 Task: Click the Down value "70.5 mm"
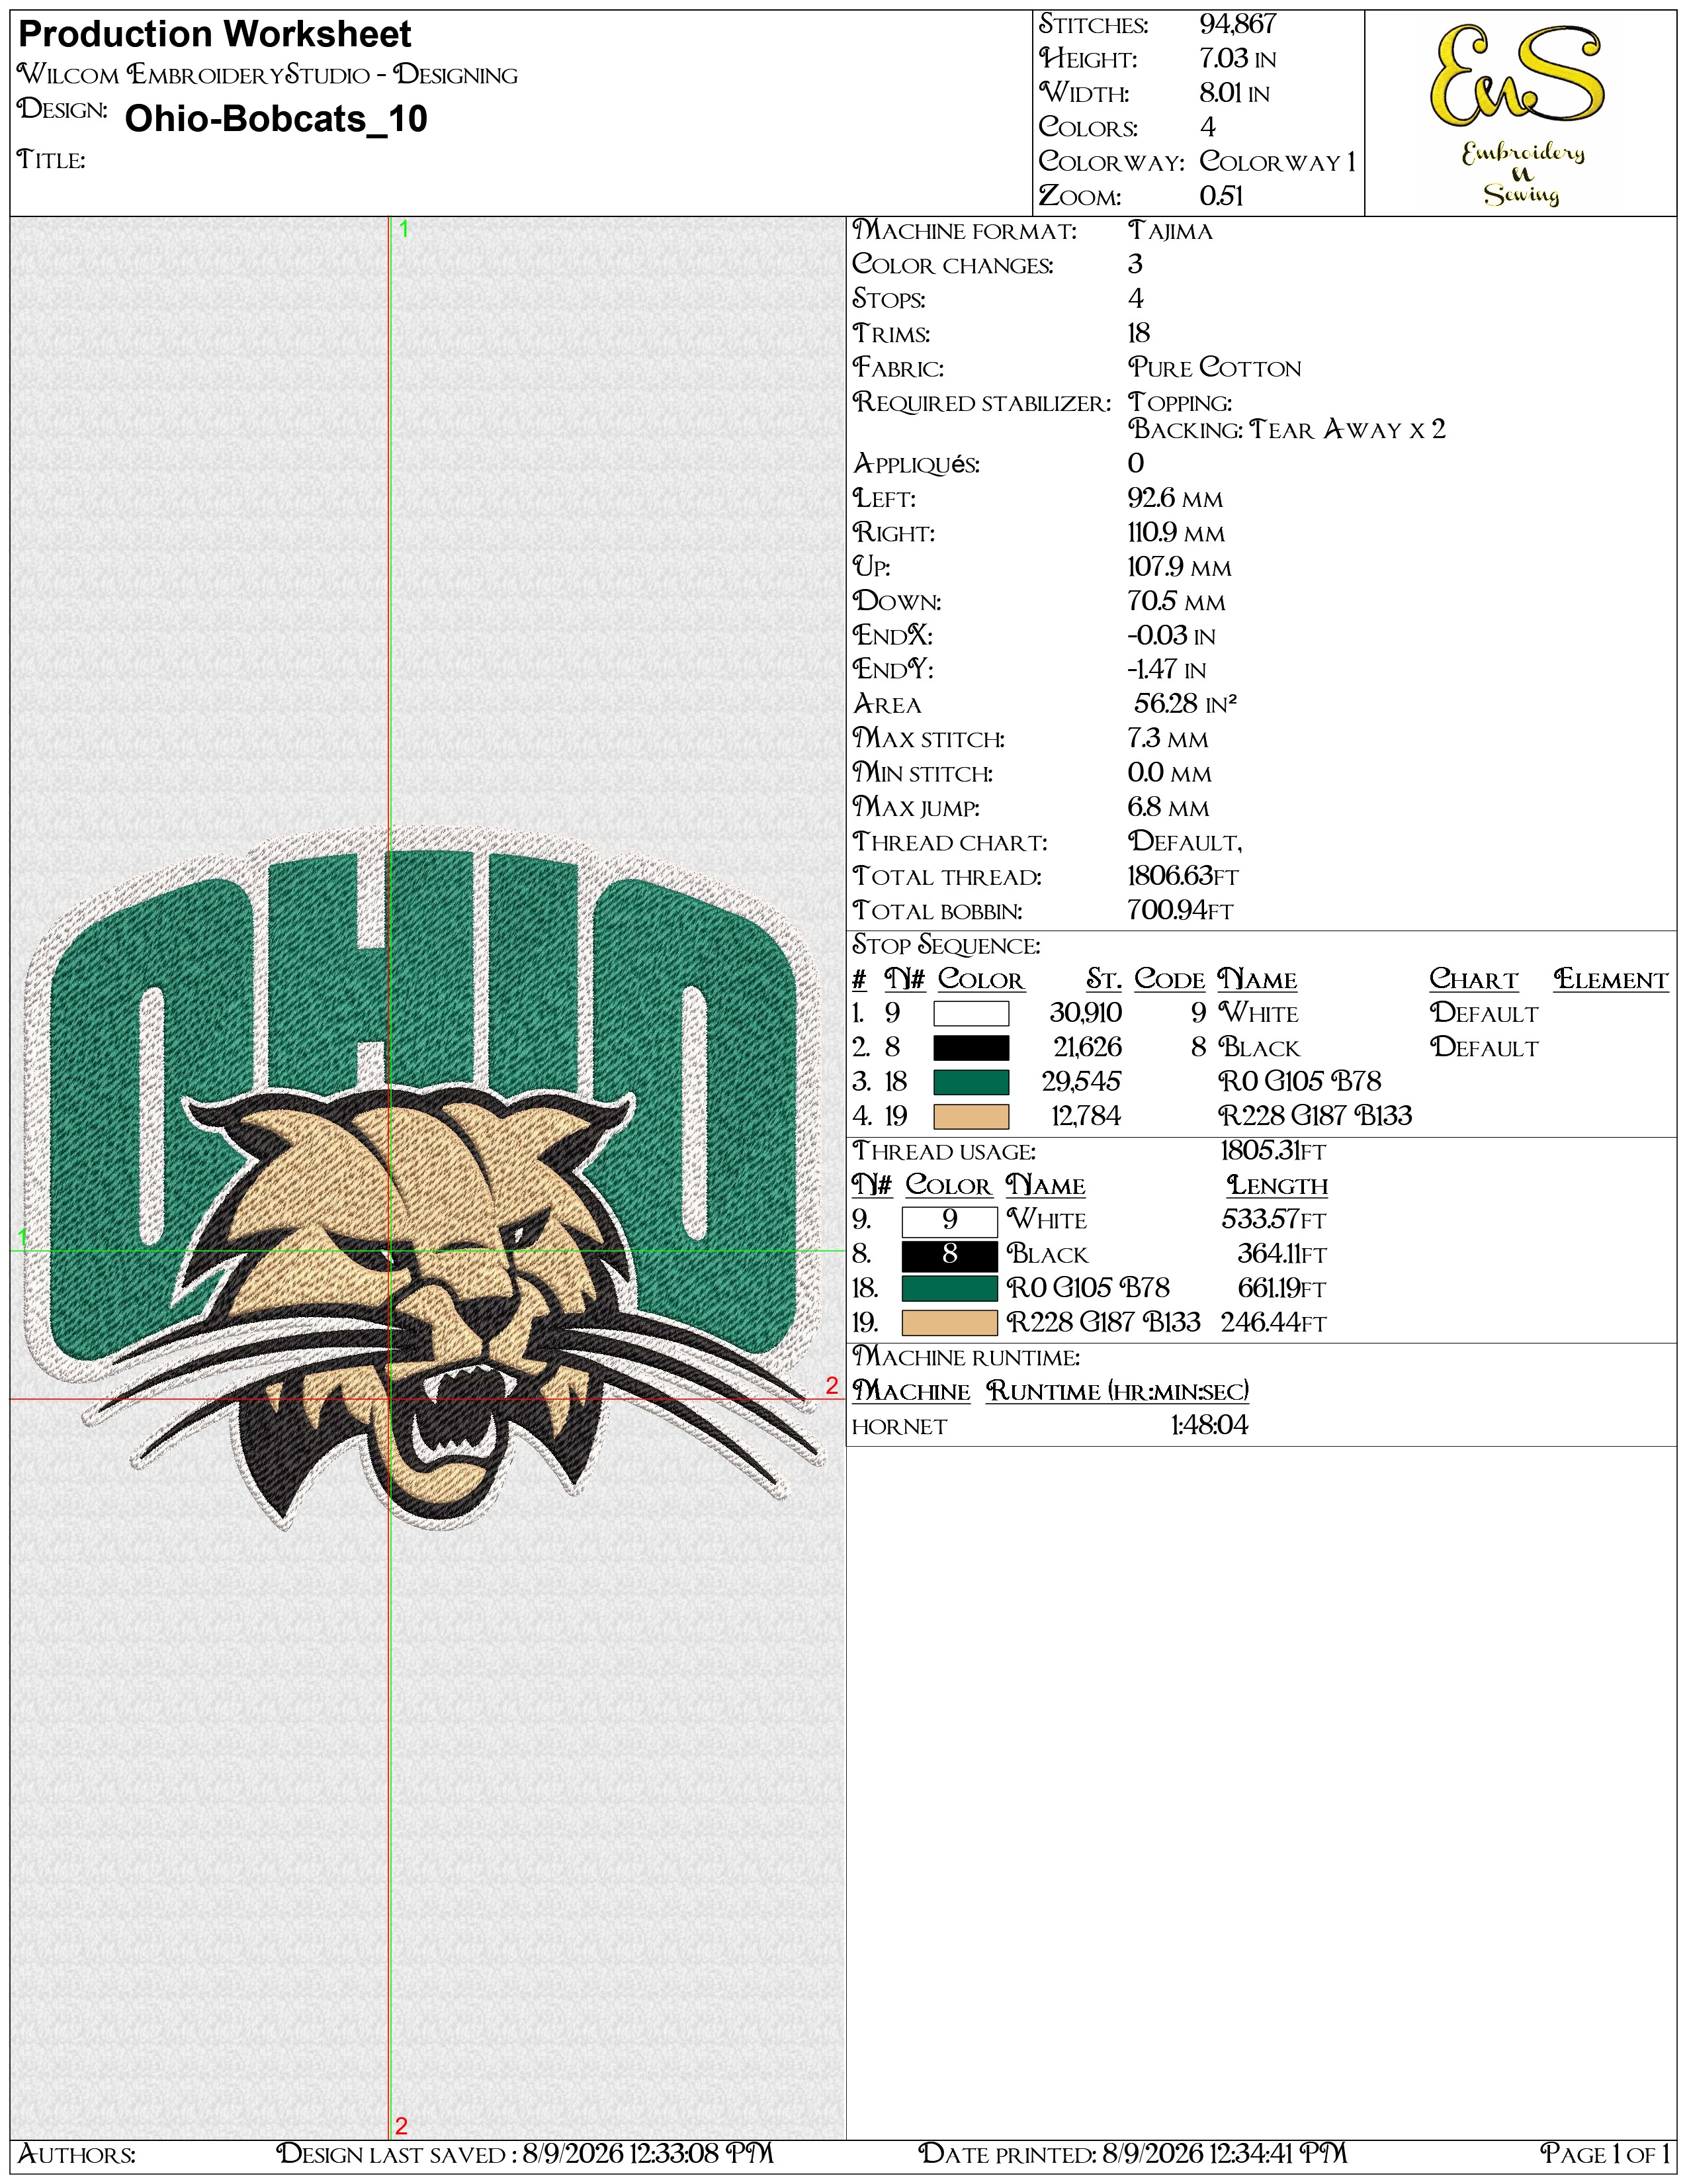pos(1178,602)
